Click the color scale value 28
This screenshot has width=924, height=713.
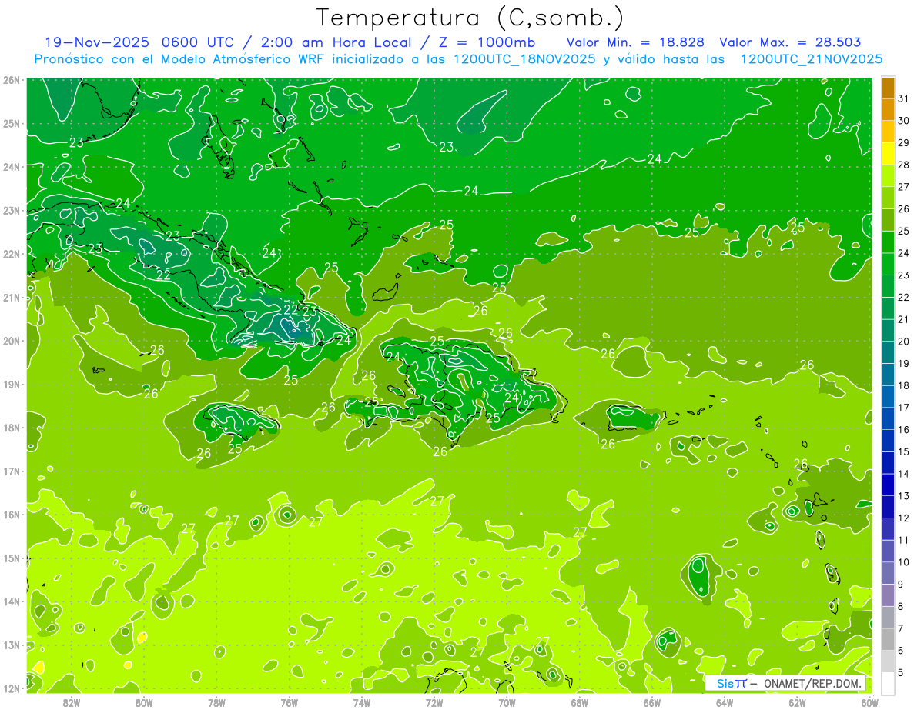pyautogui.click(x=903, y=165)
